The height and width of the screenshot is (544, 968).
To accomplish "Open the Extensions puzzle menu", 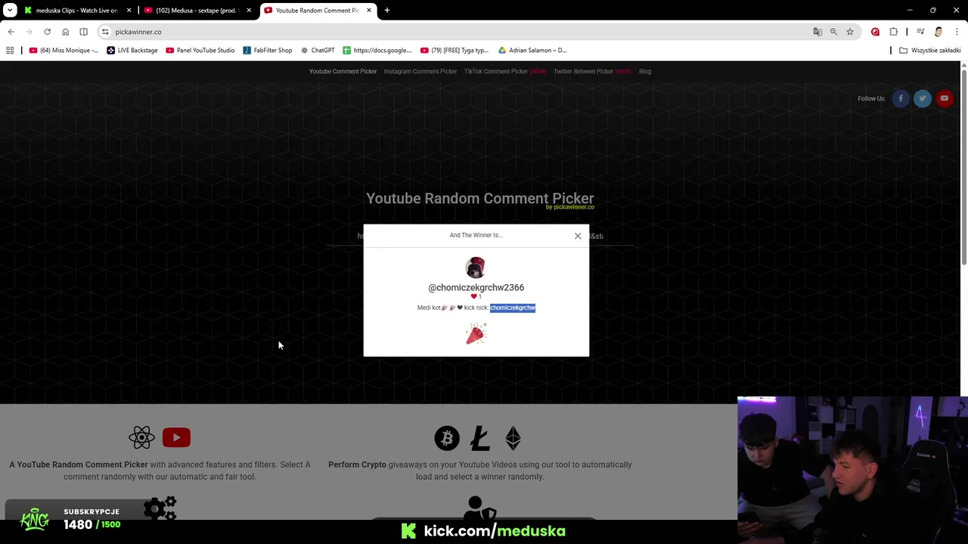I will coord(894,32).
